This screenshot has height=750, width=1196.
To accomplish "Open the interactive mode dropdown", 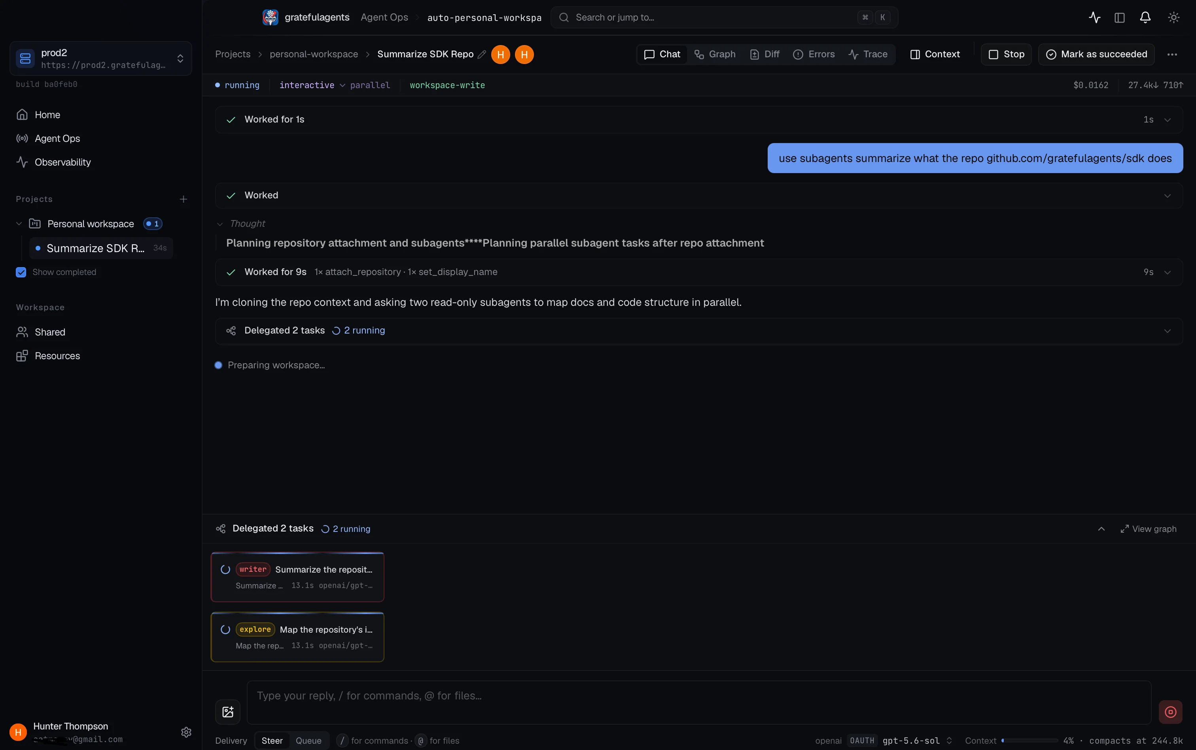I will [x=312, y=85].
